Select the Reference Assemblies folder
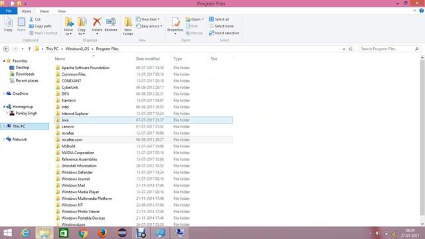The width and height of the screenshot is (425, 239). tap(143, 159)
